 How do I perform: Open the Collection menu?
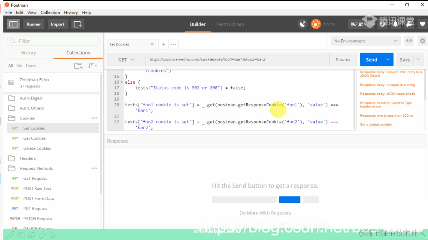point(50,12)
